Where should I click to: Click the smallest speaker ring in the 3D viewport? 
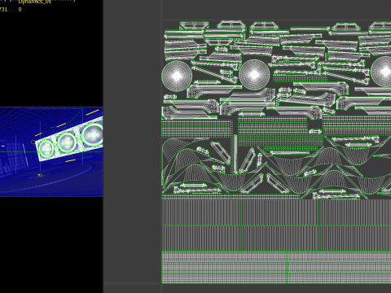click(46, 149)
